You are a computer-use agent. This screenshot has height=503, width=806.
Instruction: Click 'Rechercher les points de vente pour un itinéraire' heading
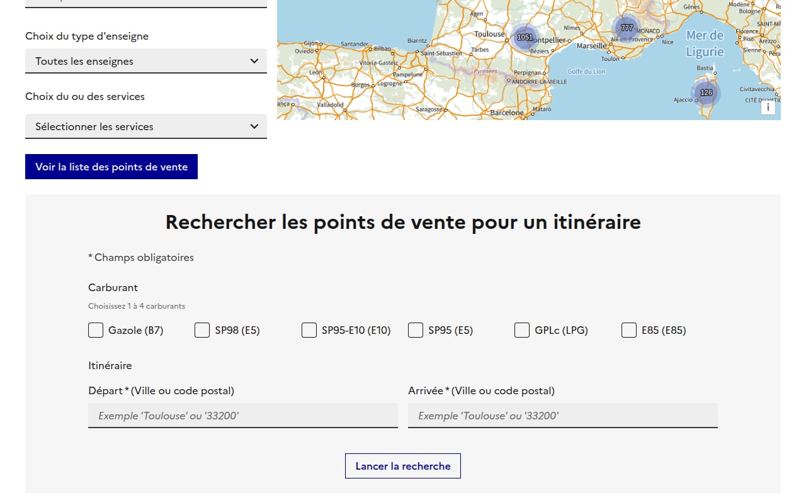(403, 222)
